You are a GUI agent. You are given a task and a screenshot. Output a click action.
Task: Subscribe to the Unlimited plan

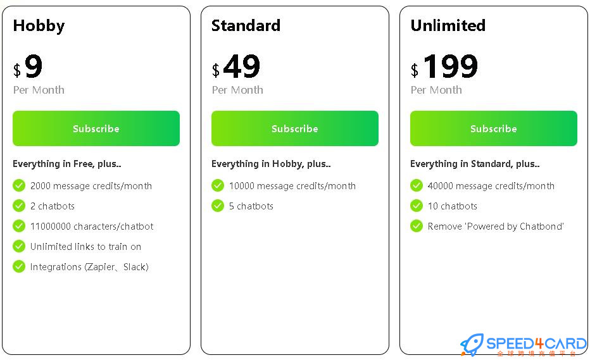(x=493, y=128)
